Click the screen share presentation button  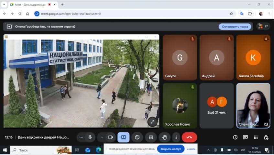point(123,137)
